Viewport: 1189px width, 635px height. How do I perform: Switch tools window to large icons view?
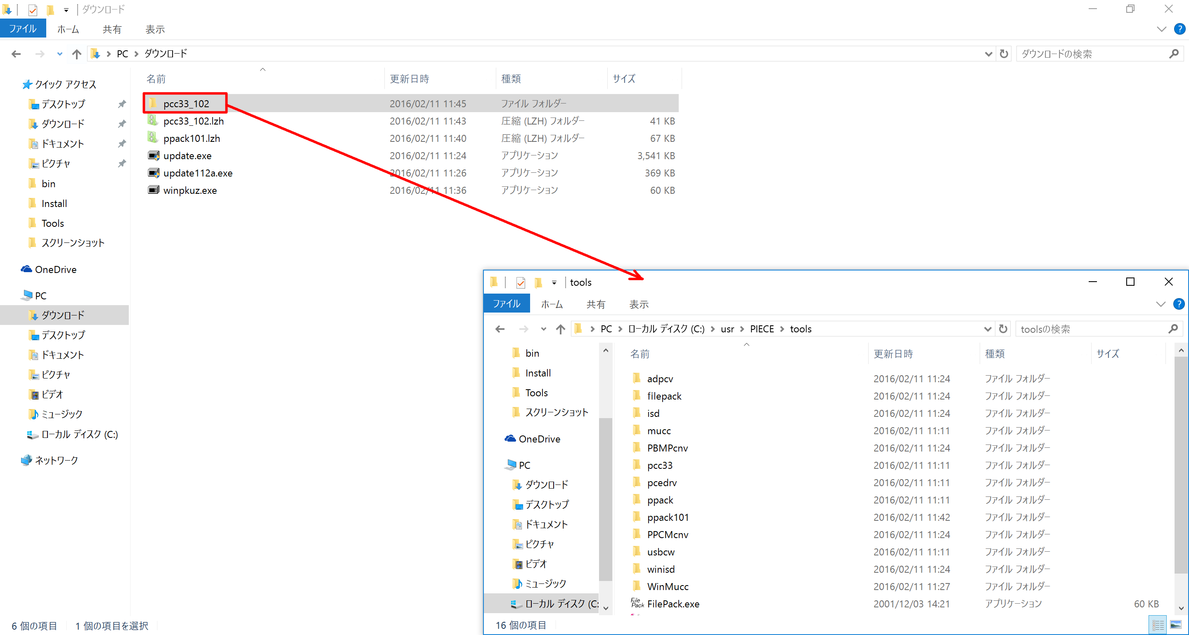click(x=1176, y=626)
